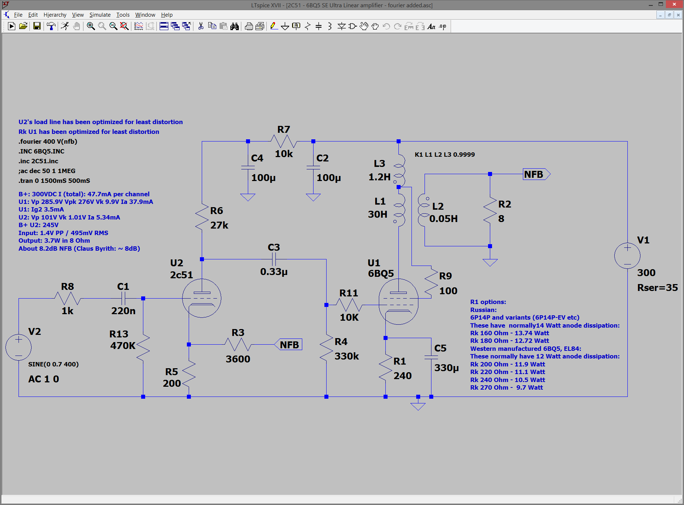The height and width of the screenshot is (505, 684).
Task: Open the Edit menu
Action: tap(33, 15)
